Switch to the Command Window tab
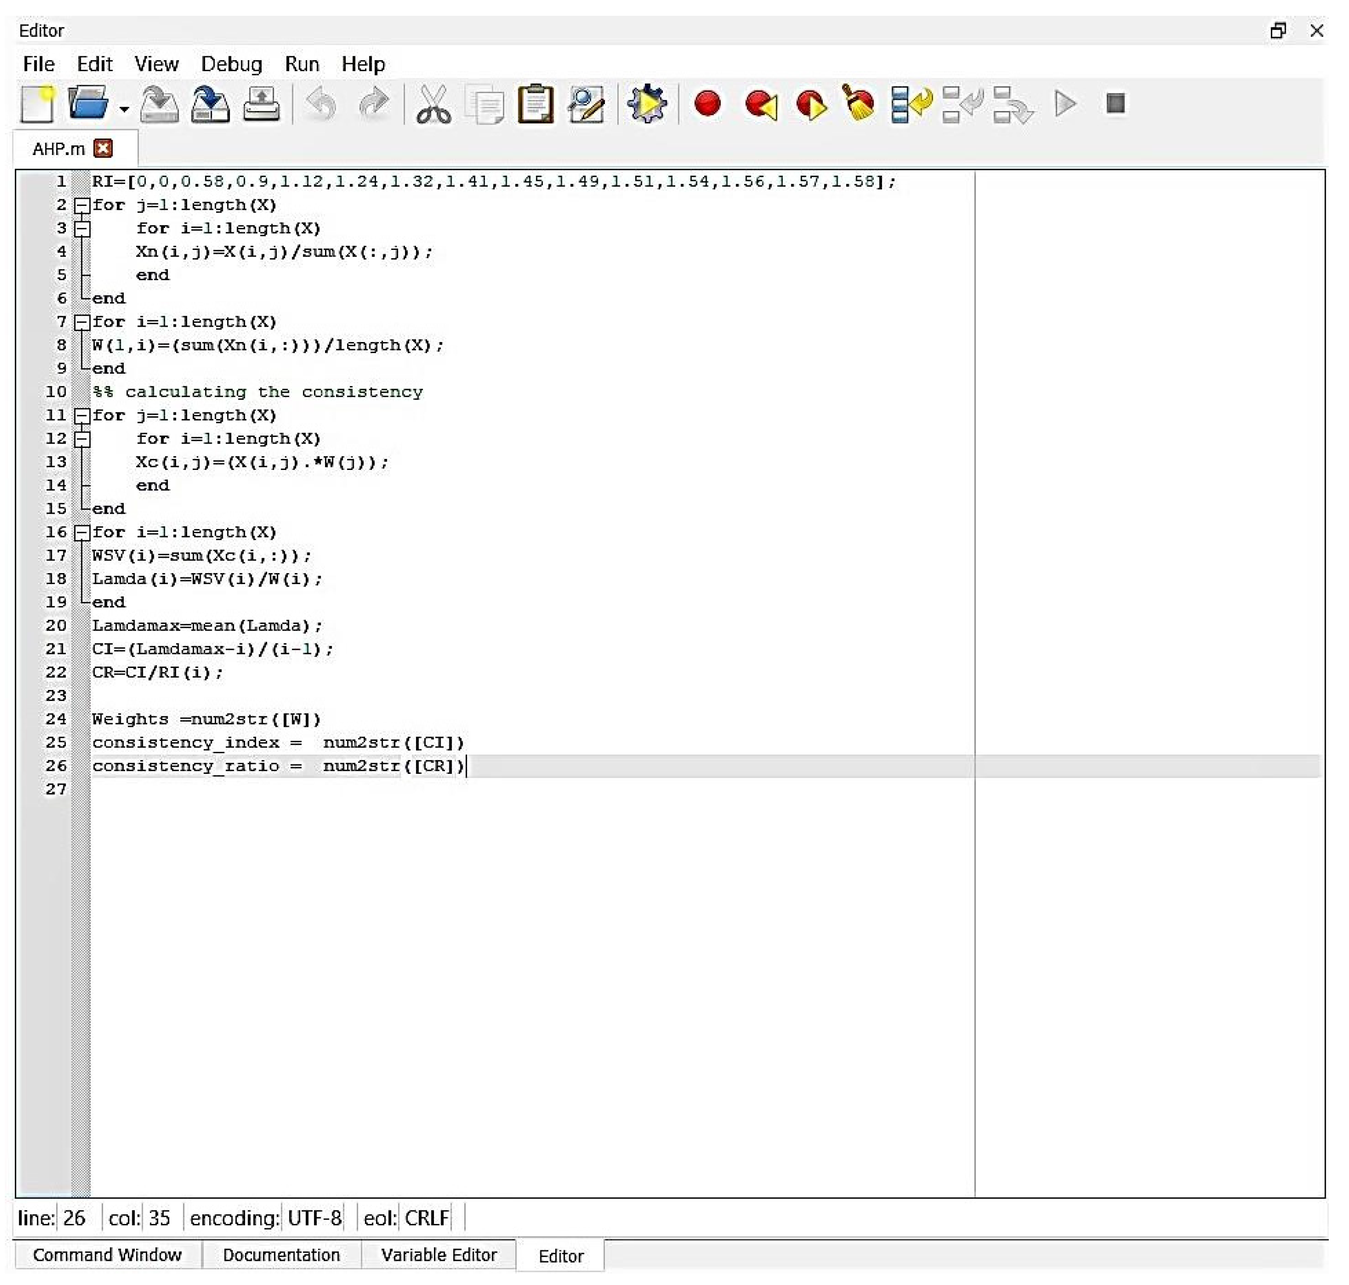1349x1285 pixels. [x=107, y=1255]
